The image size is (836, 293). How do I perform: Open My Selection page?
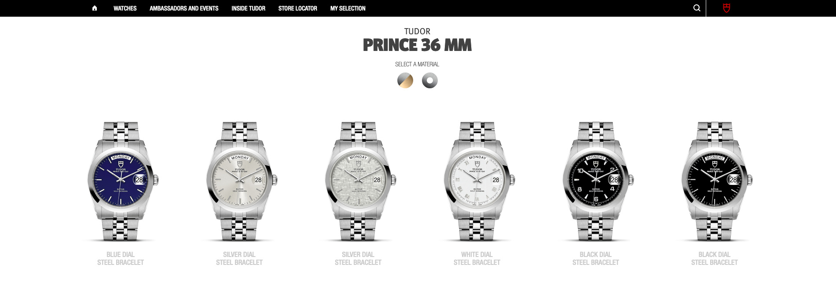tap(348, 8)
